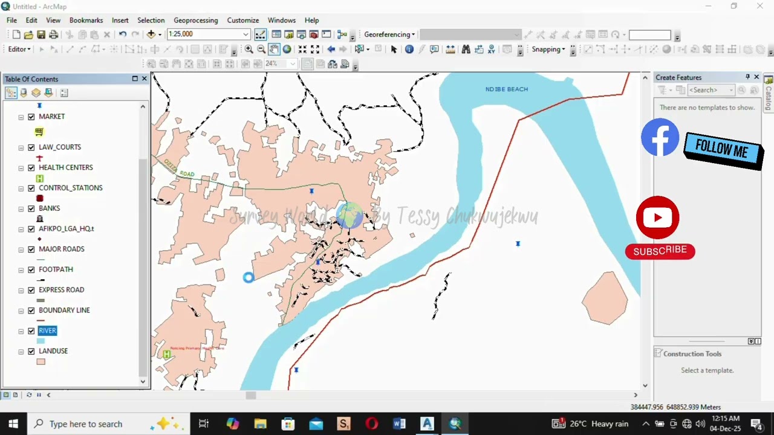774x435 pixels.
Task: Open an existing map document with Open icon
Action: coord(28,34)
